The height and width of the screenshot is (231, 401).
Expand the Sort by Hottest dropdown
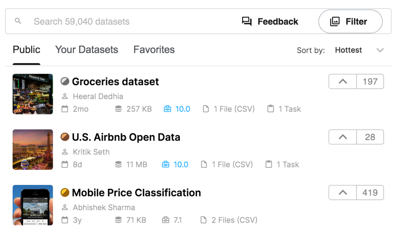click(x=380, y=50)
